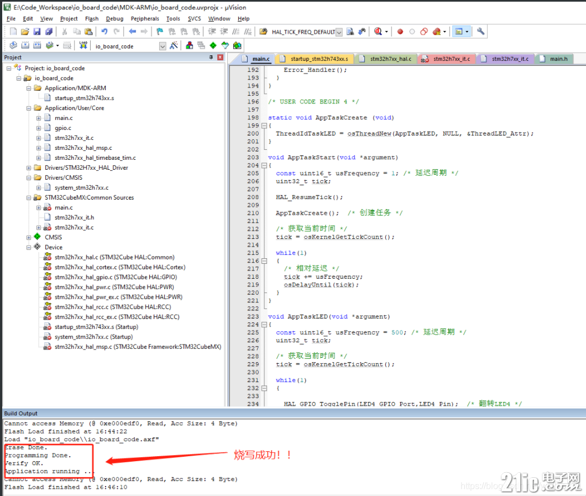Select system_stm32h7xx.c under Drivers/CMSIS
Viewport: 586px width, 496px height.
[81, 188]
